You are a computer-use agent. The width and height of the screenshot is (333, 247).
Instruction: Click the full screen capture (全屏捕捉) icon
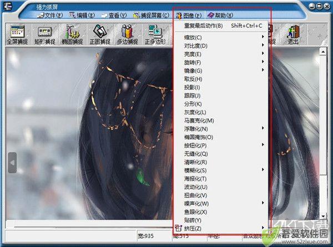click(17, 34)
